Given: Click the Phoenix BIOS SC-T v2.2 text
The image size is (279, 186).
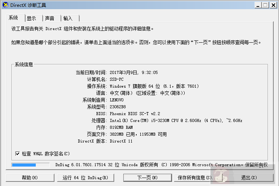Looking at the screenshot, I should [135, 114].
